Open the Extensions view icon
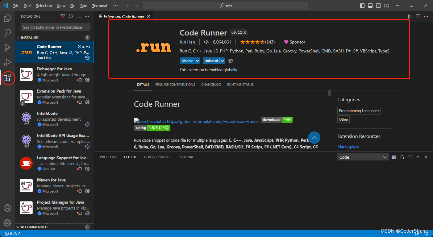 coord(7,78)
